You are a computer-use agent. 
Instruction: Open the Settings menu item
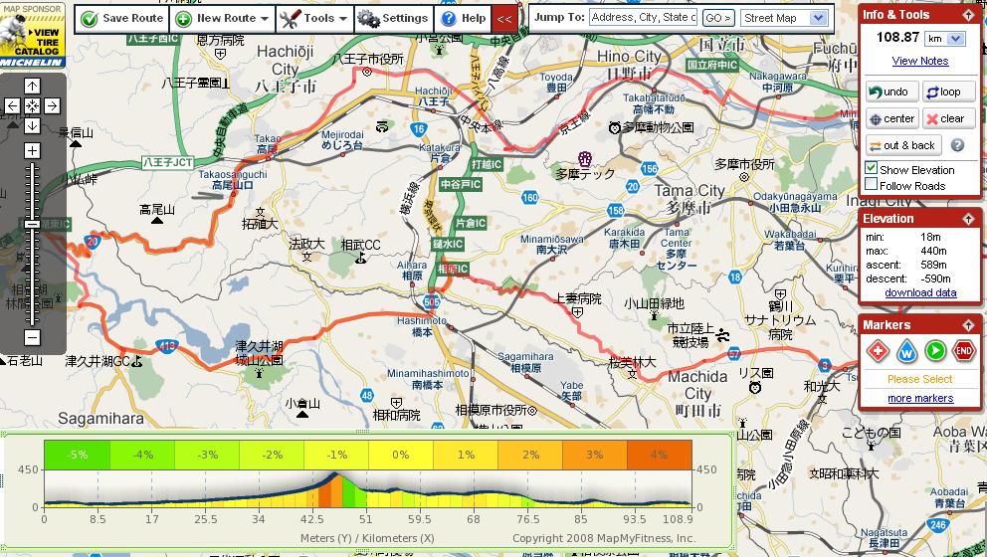coord(392,18)
